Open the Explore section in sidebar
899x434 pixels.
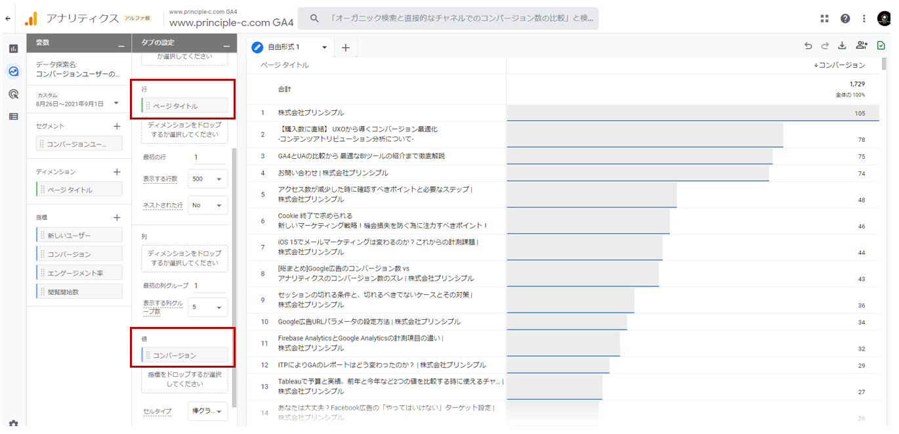tap(13, 72)
